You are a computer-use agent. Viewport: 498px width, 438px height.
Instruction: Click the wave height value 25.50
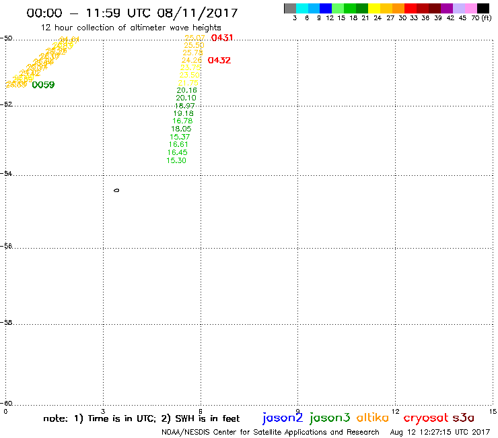coord(194,45)
